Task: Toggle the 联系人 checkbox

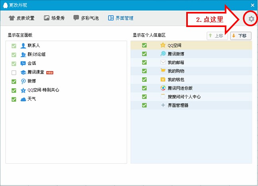Action: point(14,46)
